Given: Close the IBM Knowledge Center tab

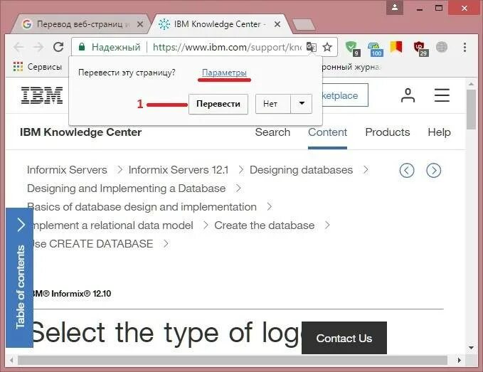Looking at the screenshot, I should tap(277, 24).
